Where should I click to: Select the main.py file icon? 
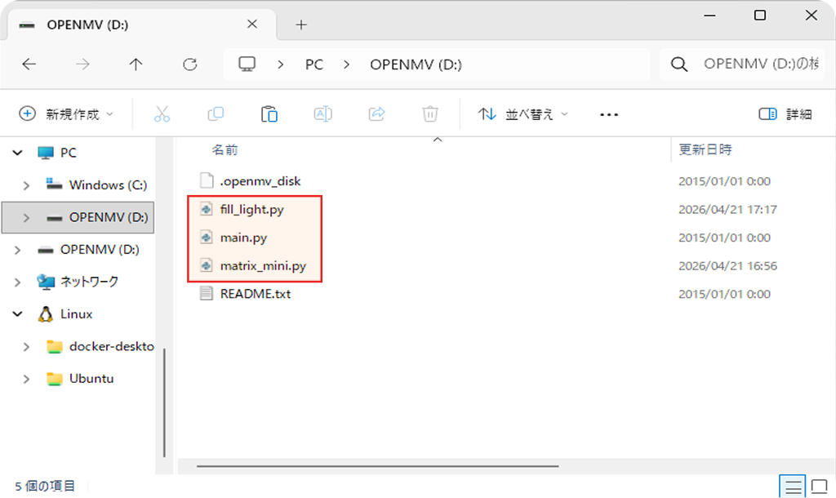click(x=207, y=238)
